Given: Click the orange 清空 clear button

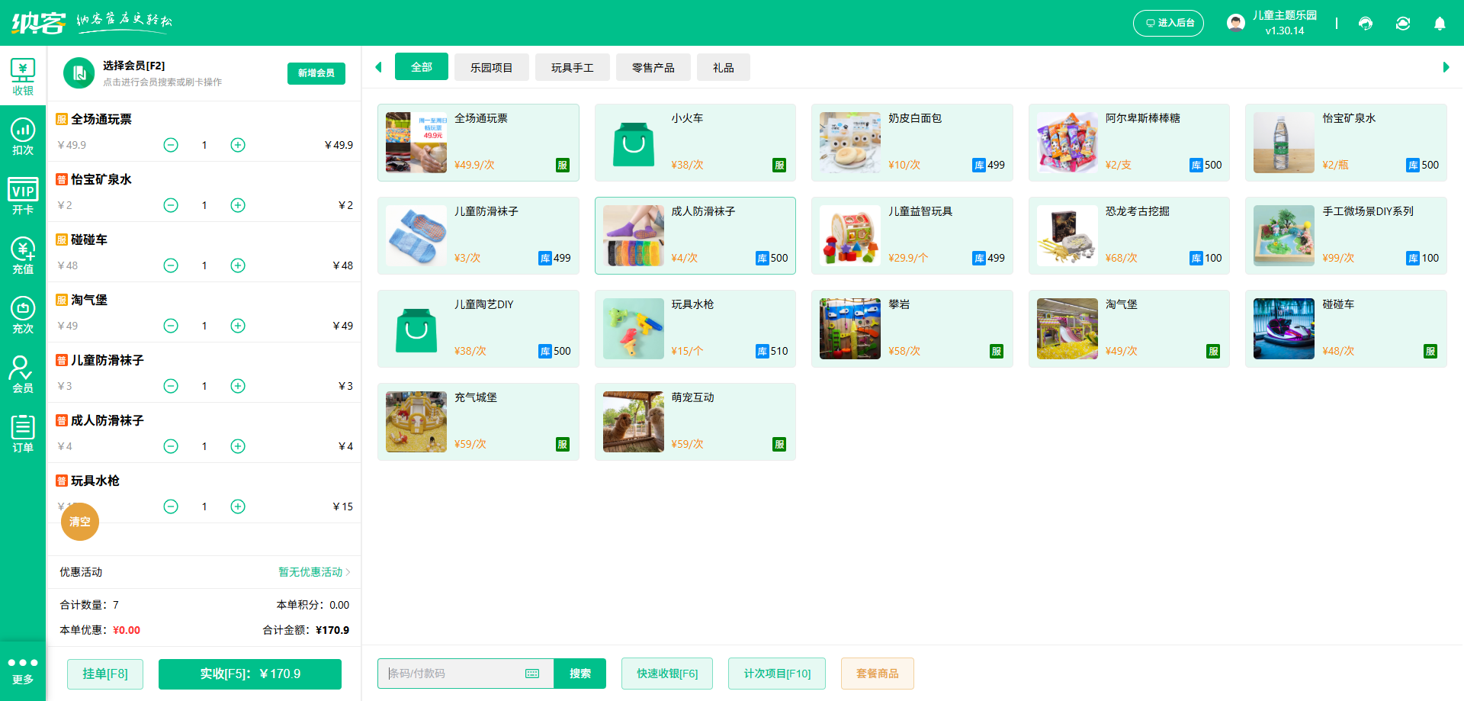Looking at the screenshot, I should point(80,522).
